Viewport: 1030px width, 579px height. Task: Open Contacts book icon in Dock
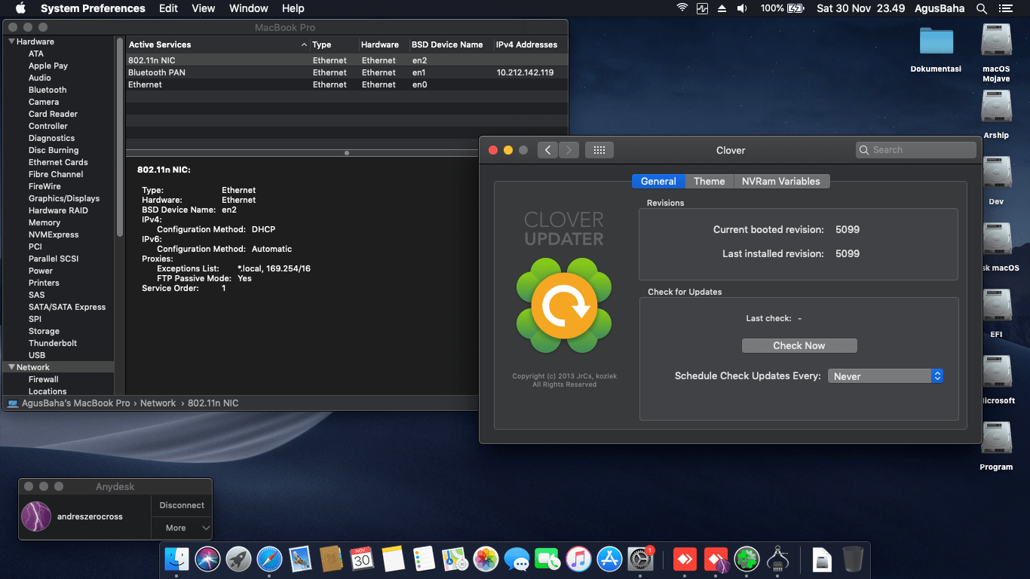[331, 559]
